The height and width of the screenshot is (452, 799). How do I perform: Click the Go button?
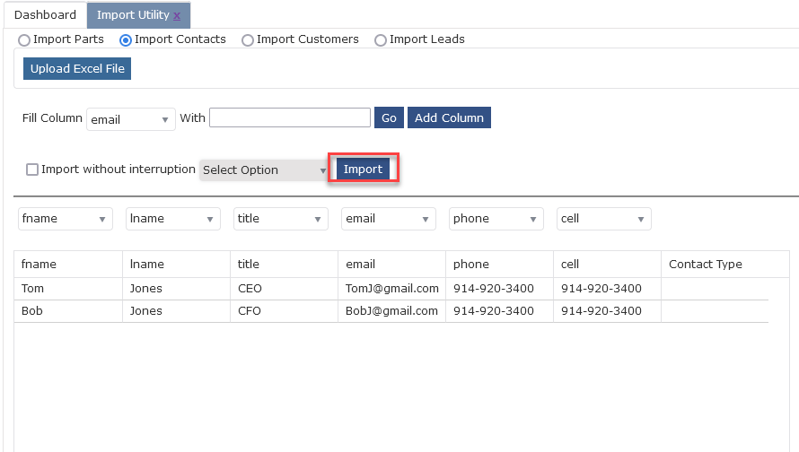(x=389, y=117)
